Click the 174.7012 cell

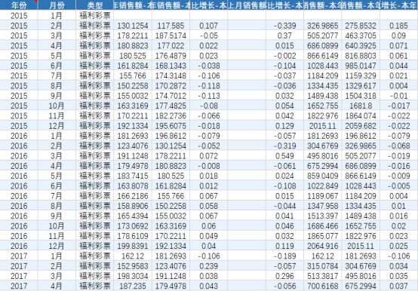[171, 96]
